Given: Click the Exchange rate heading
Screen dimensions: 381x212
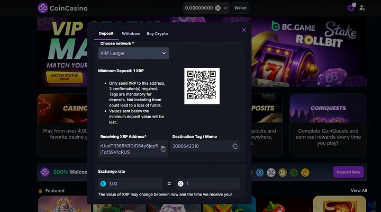Looking at the screenshot, I should pos(112,171).
